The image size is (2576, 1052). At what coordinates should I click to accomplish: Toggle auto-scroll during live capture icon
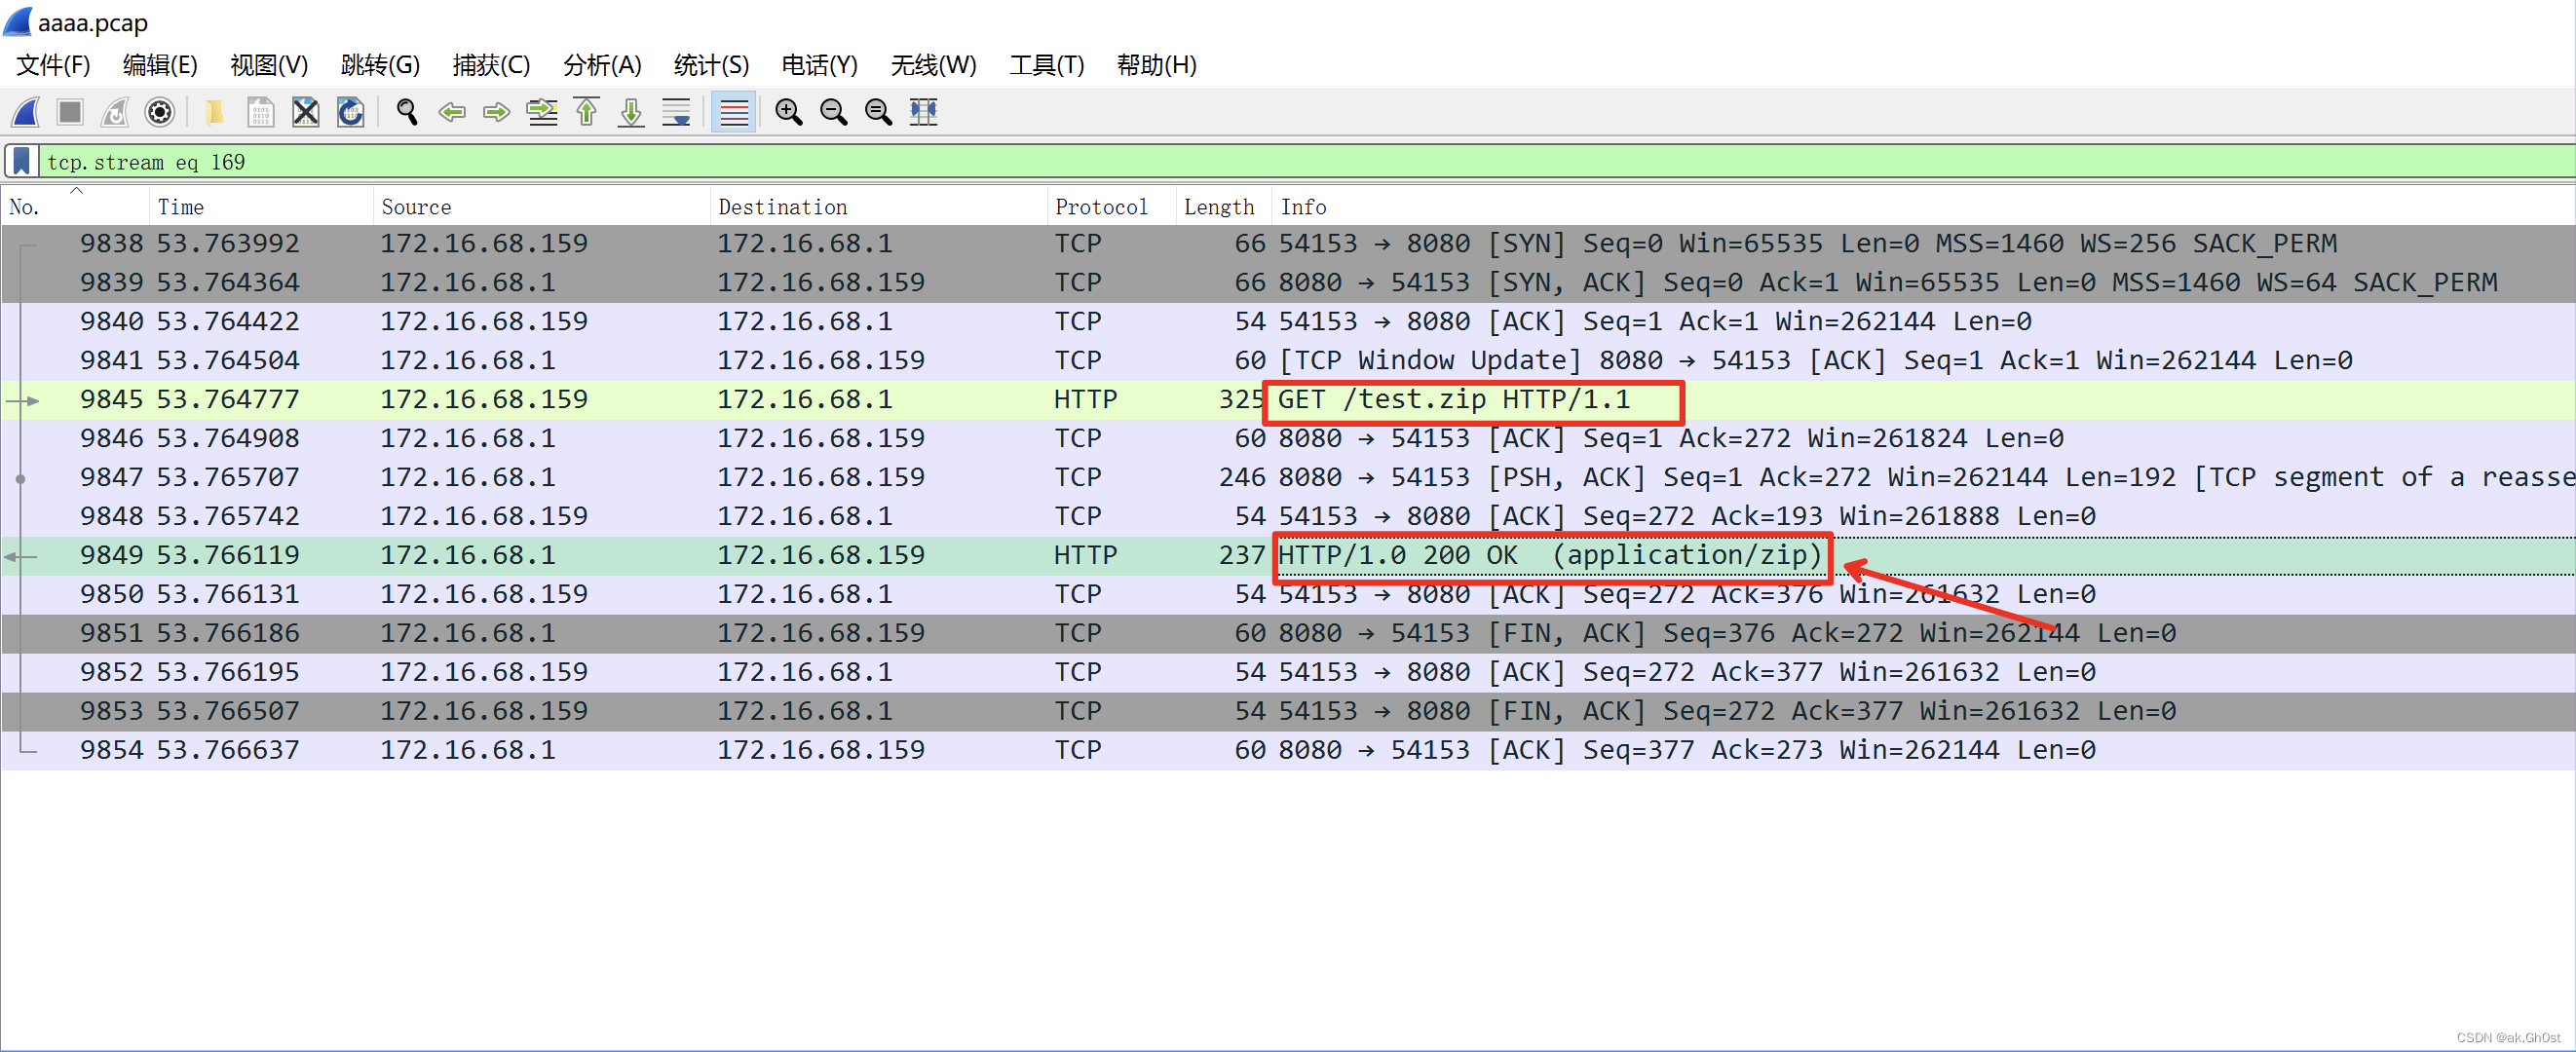tap(677, 112)
